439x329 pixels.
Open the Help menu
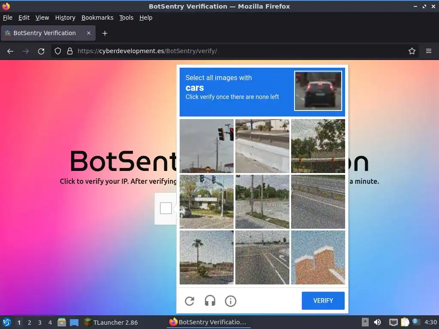[146, 18]
